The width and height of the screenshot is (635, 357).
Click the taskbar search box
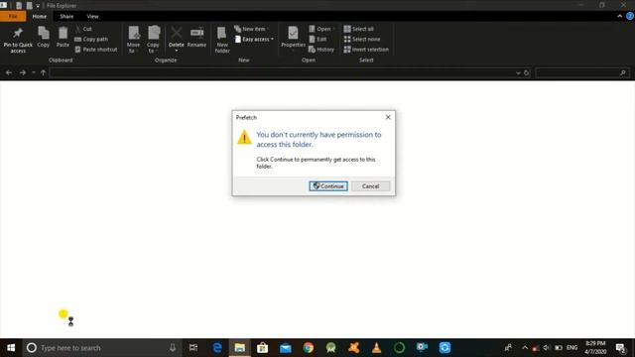point(102,348)
